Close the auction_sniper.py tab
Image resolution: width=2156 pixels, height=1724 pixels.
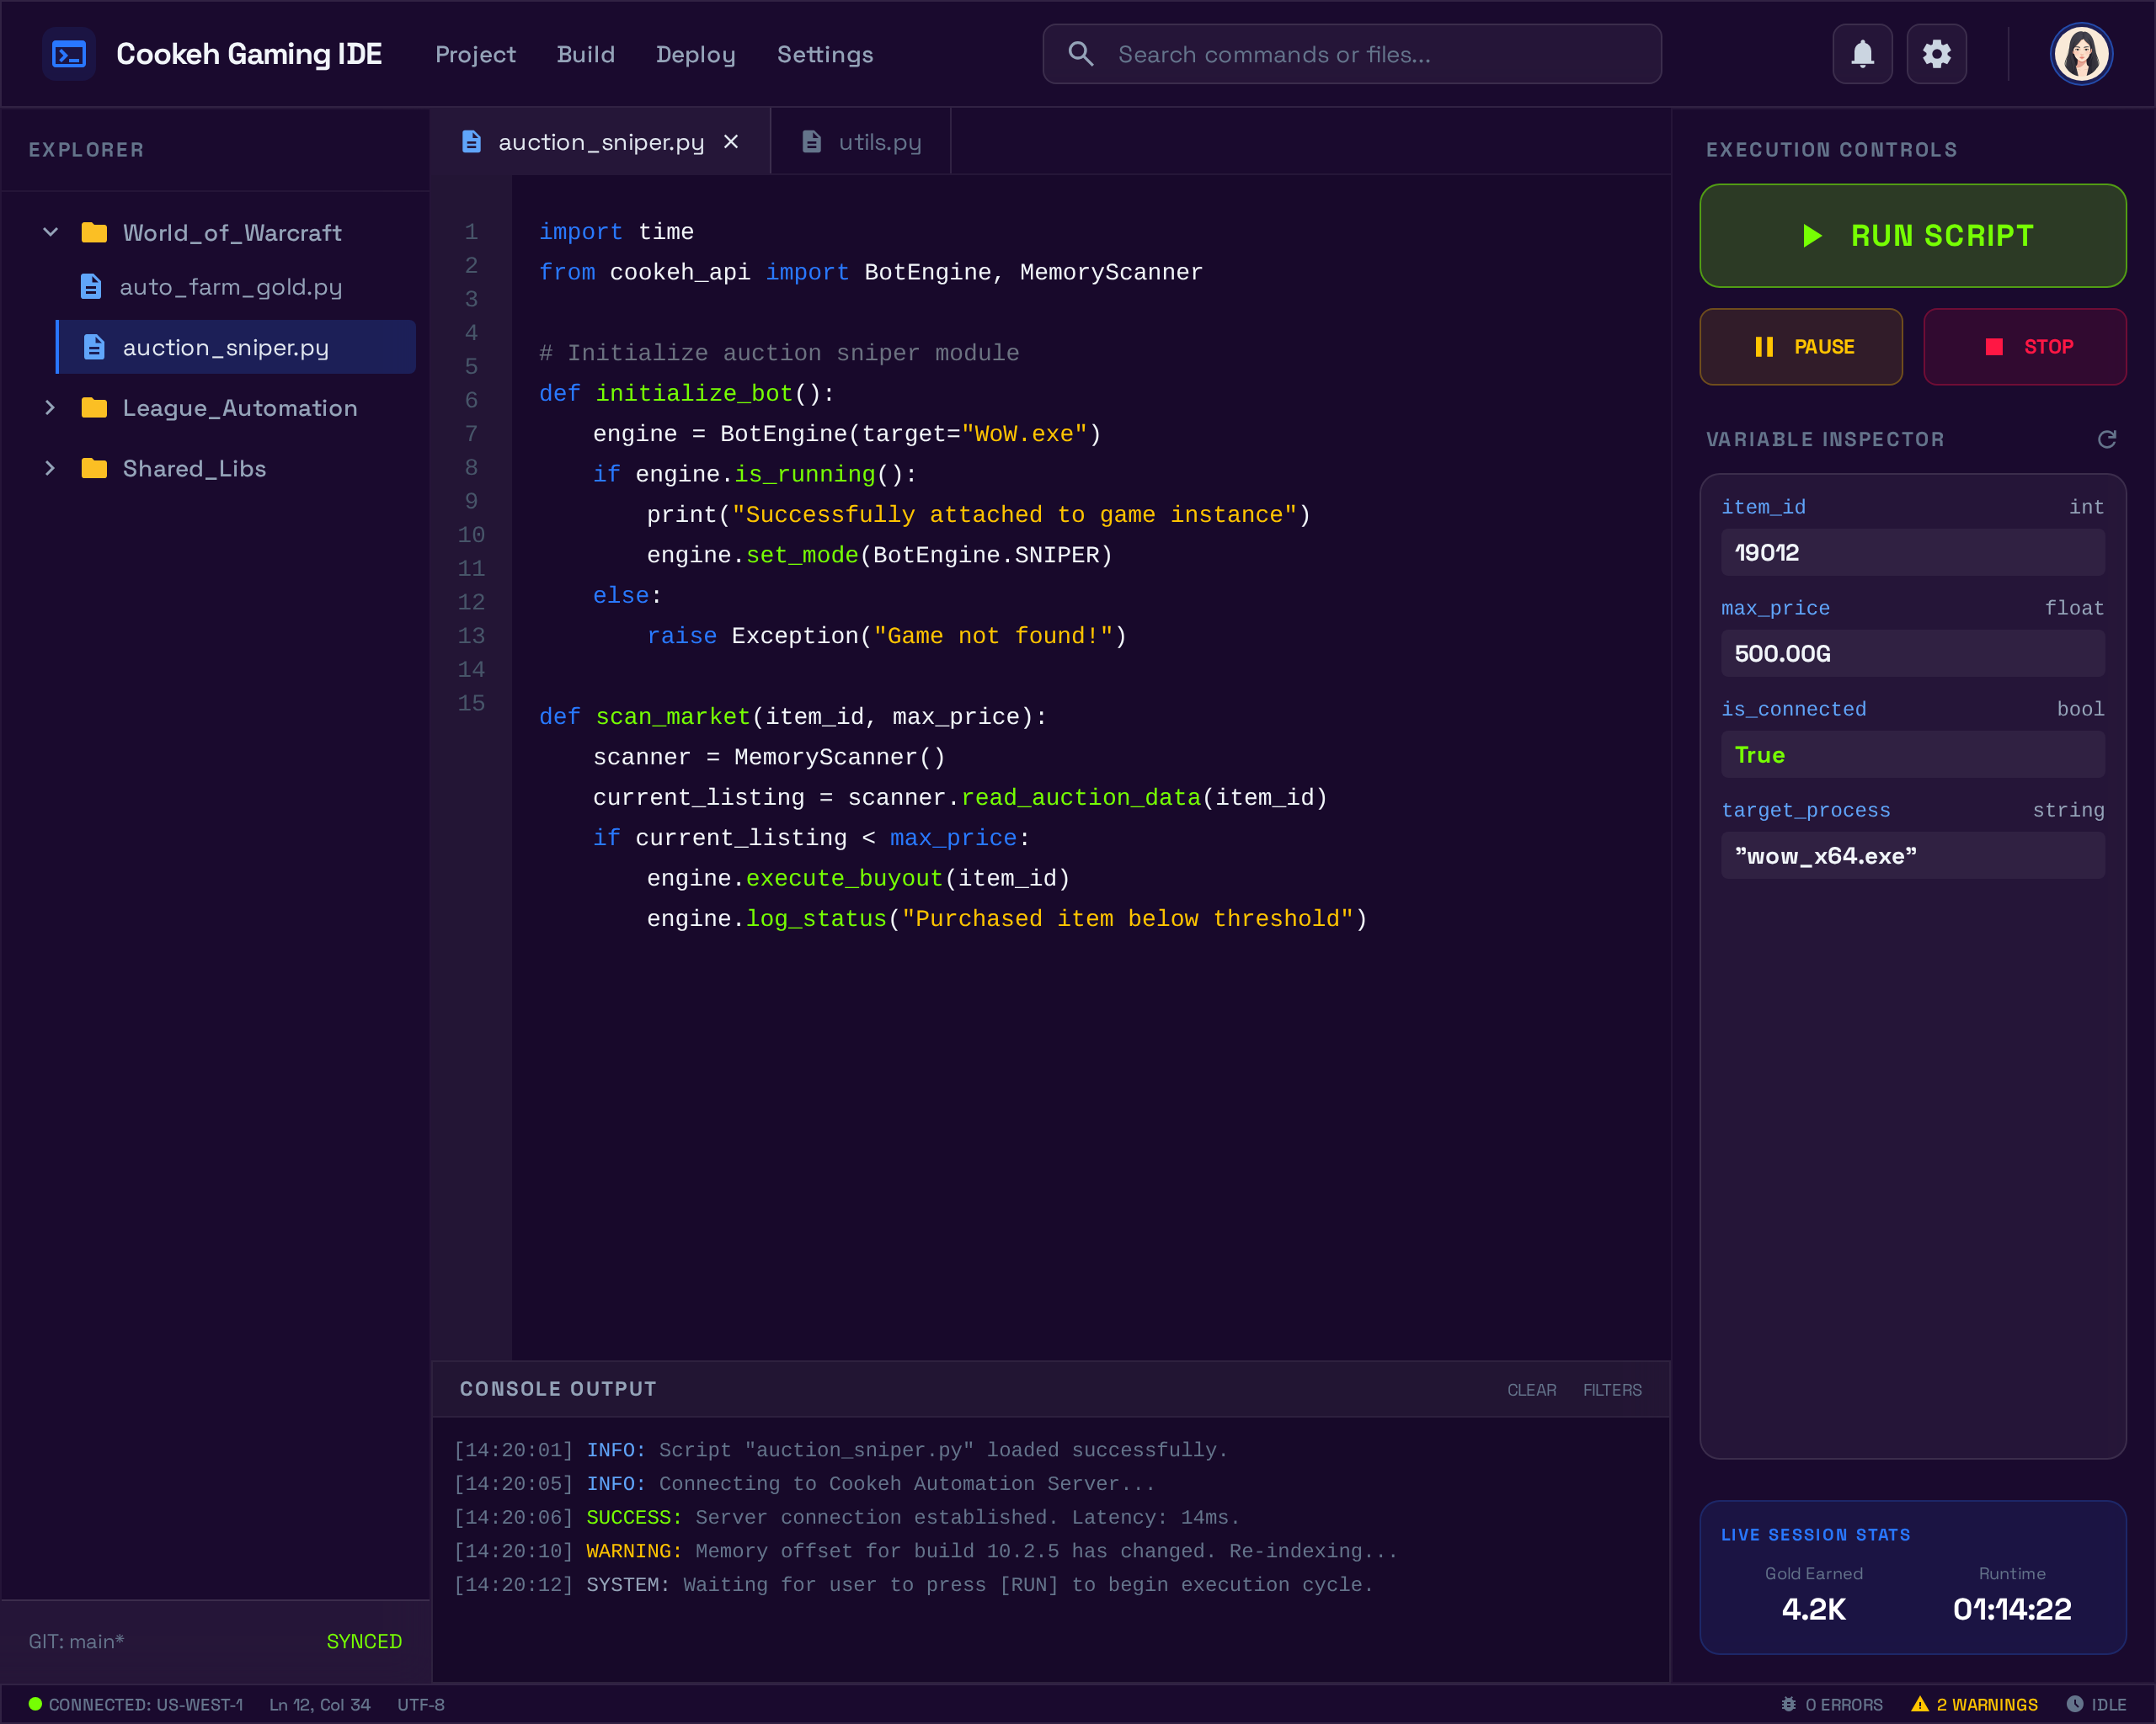tap(731, 142)
